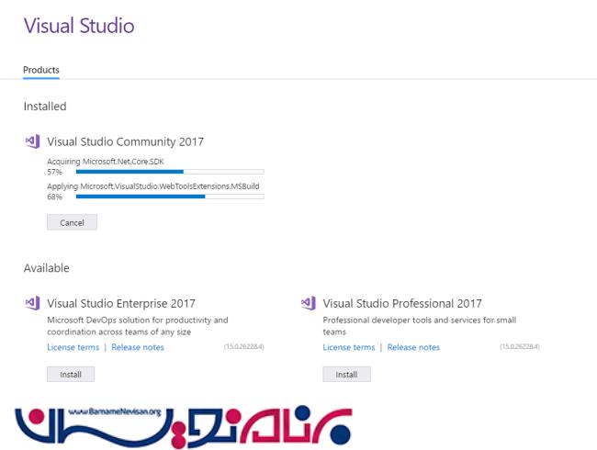The width and height of the screenshot is (597, 450).
Task: Click the Professional developer tools description
Action: click(x=420, y=326)
